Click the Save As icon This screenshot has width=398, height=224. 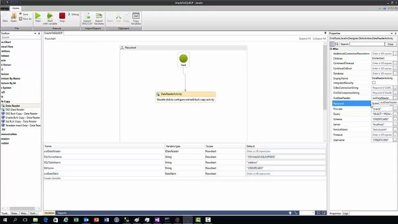coord(25,19)
